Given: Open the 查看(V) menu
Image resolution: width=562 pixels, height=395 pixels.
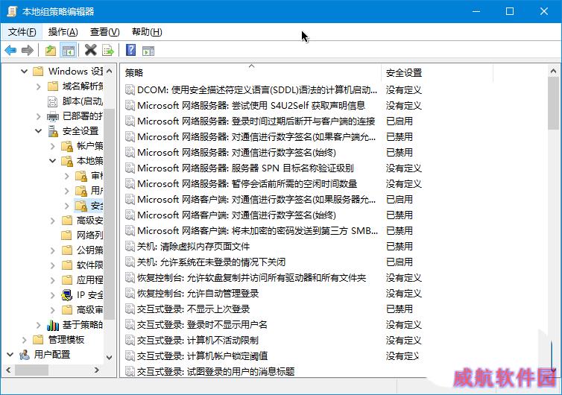Looking at the screenshot, I should pos(104,32).
